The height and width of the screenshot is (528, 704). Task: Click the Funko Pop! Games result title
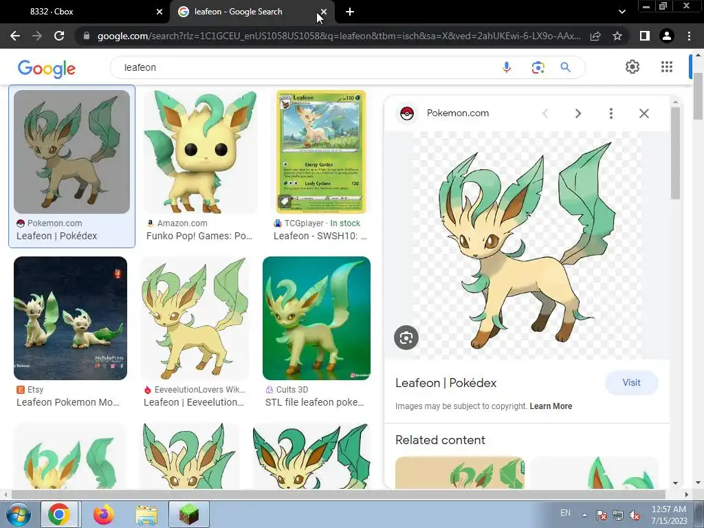pos(199,236)
